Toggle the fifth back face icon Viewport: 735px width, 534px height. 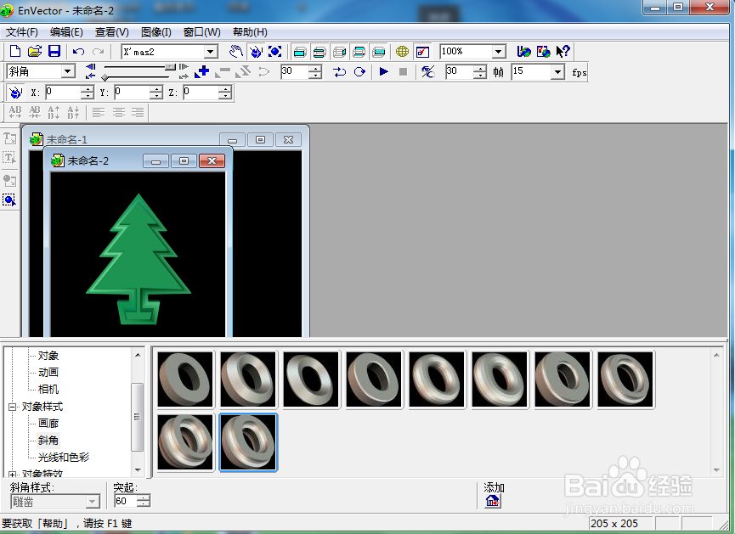pyautogui.click(x=379, y=52)
